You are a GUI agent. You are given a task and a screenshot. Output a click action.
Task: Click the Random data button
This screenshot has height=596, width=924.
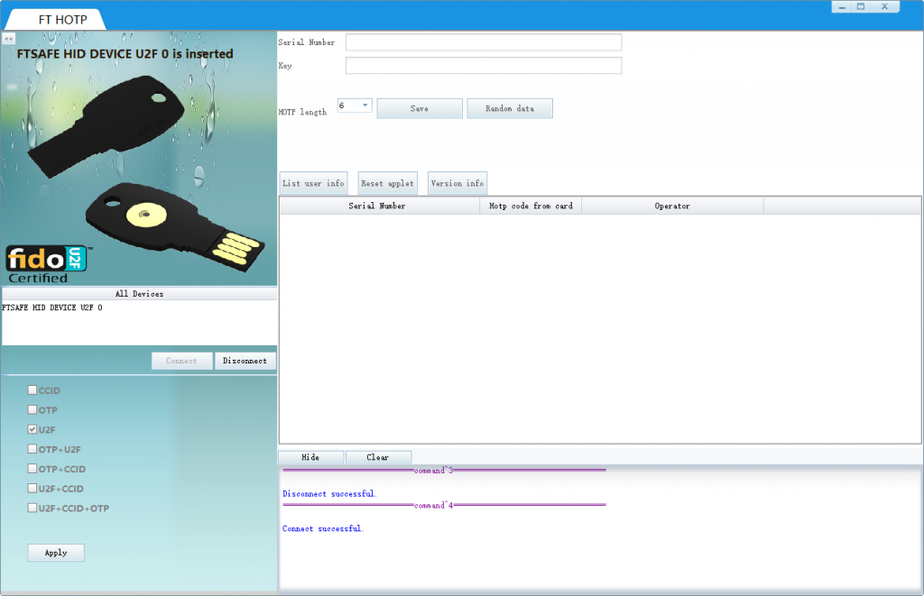pyautogui.click(x=509, y=107)
